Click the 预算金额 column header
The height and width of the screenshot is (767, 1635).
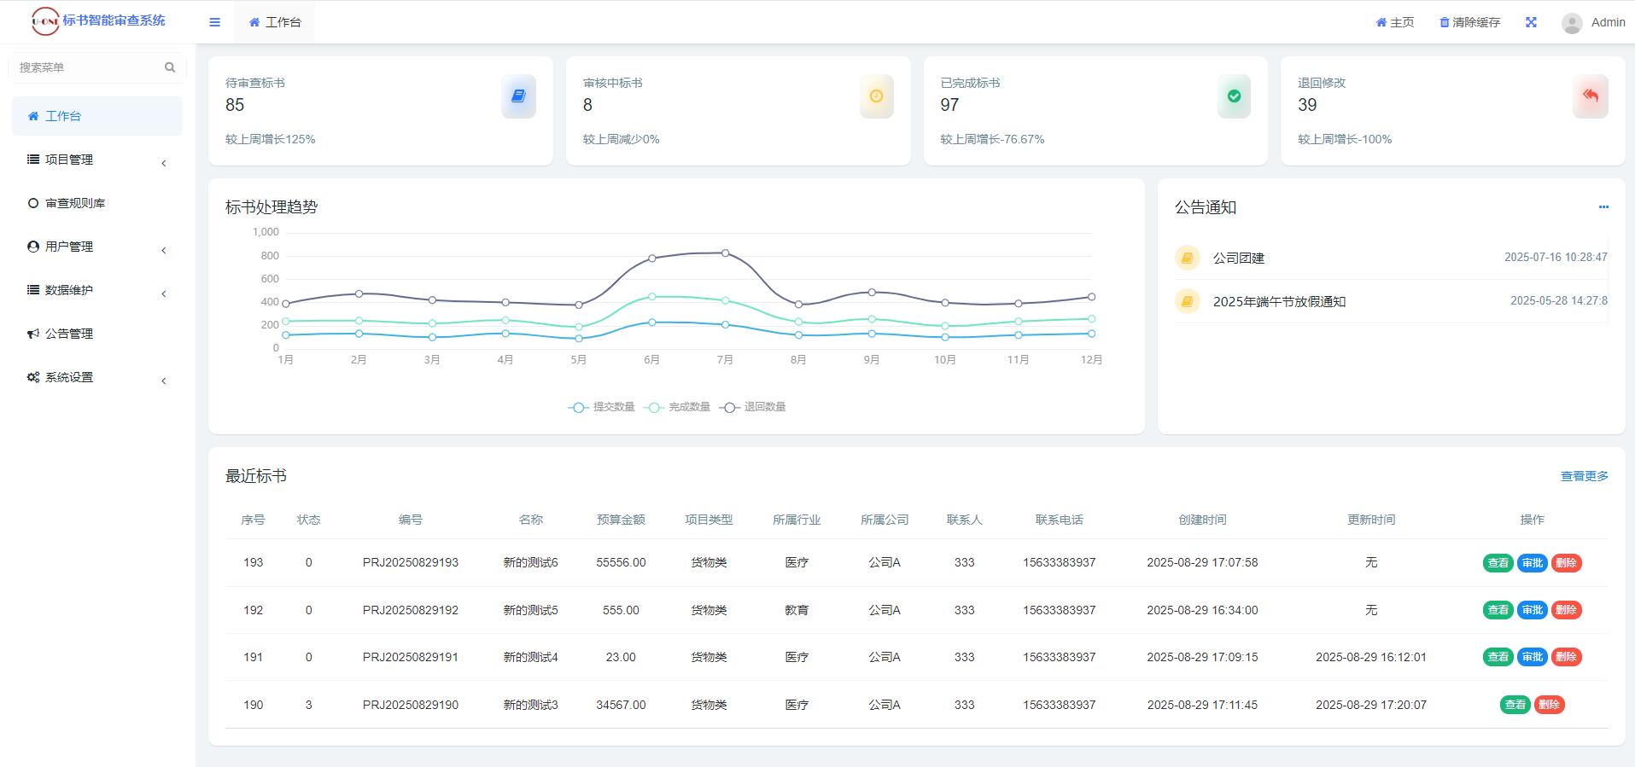(x=621, y=520)
